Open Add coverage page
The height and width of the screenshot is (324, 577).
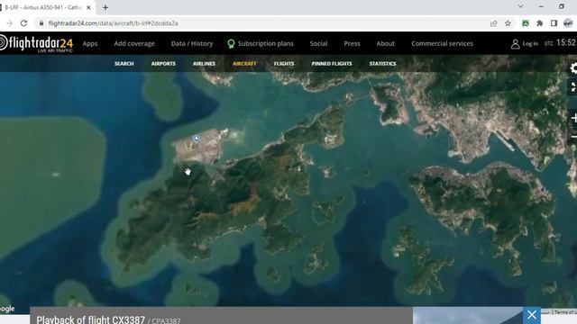134,43
